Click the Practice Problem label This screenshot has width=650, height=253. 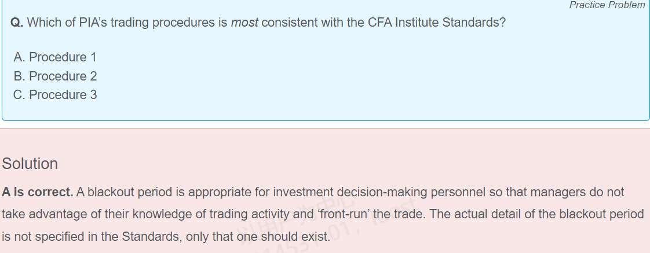pyautogui.click(x=607, y=5)
